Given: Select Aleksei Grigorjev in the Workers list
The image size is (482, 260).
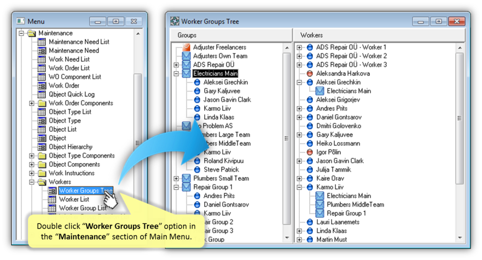Looking at the screenshot, I should pyautogui.click(x=338, y=100).
